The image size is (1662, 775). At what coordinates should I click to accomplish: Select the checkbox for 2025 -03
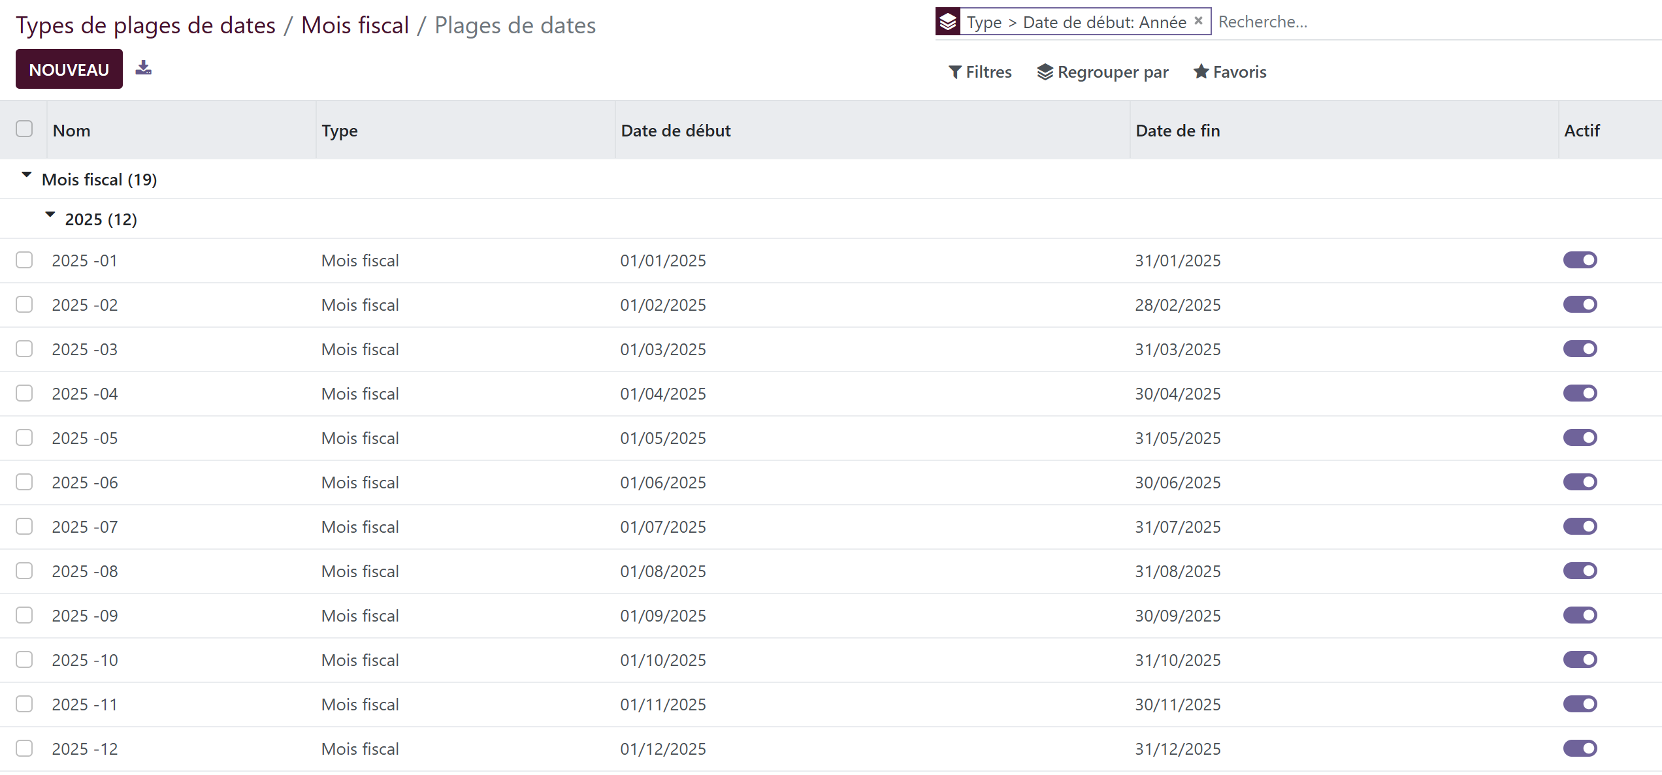(24, 349)
